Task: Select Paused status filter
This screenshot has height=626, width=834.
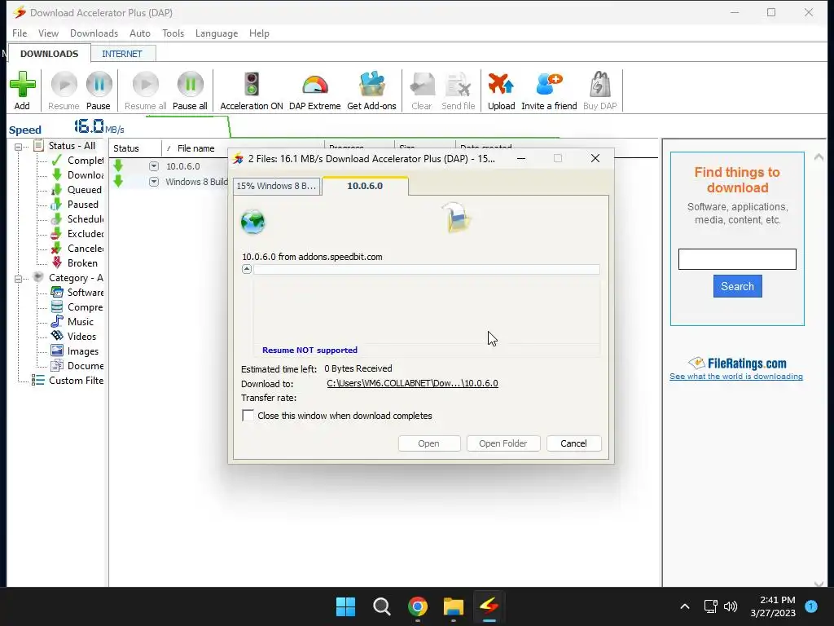Action: click(x=75, y=205)
